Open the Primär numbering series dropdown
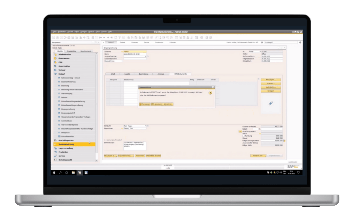 click(x=260, y=52)
